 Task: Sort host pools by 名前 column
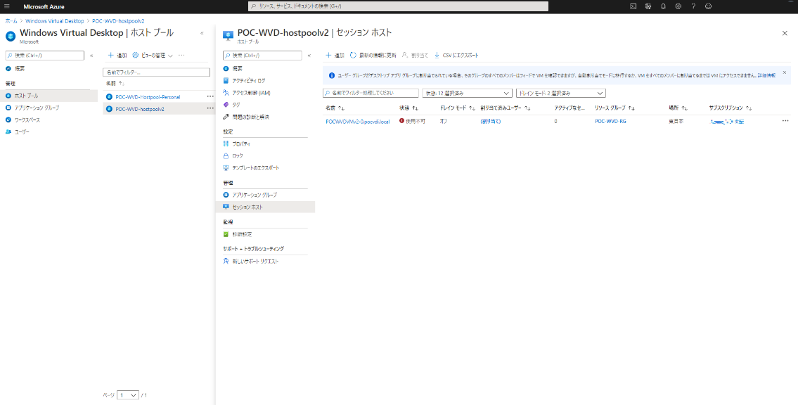[x=115, y=84]
